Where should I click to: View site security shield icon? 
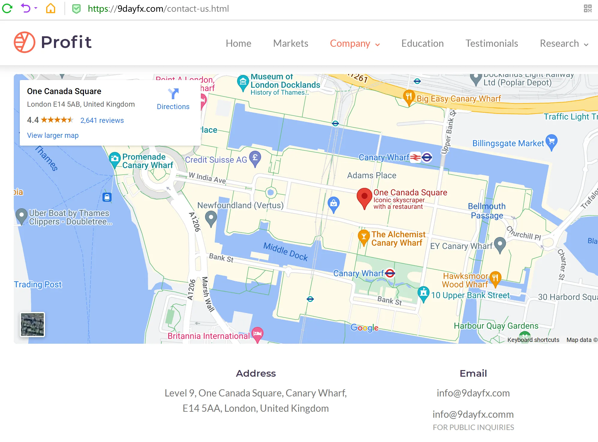pos(76,9)
